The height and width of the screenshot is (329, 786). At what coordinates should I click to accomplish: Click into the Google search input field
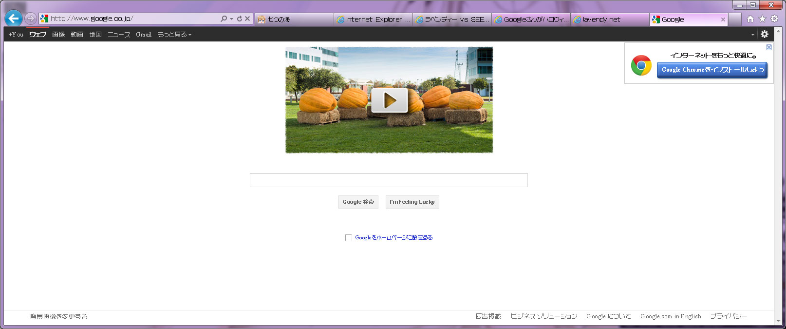pos(389,180)
